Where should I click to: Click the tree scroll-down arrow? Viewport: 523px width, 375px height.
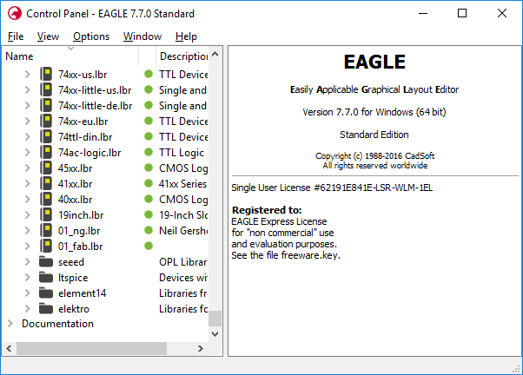click(x=215, y=334)
